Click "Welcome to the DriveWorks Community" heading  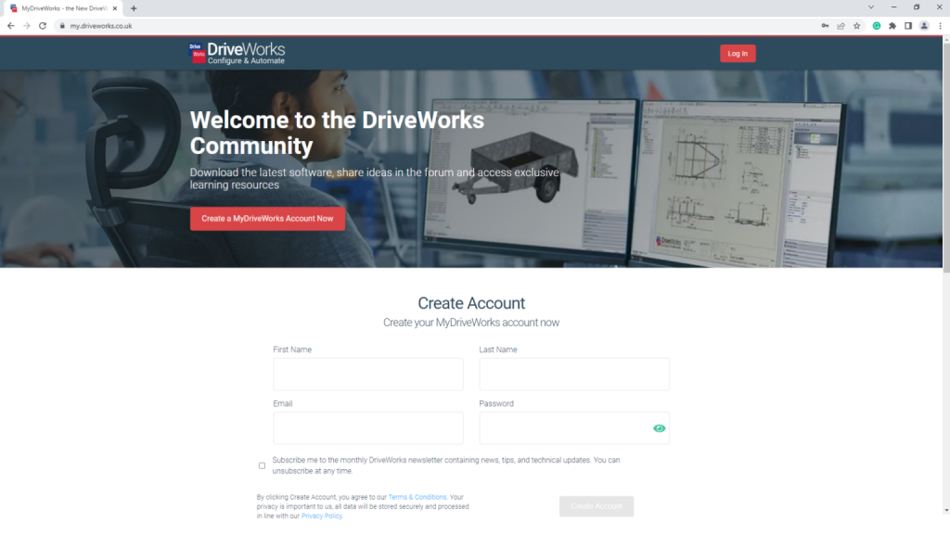coord(337,133)
